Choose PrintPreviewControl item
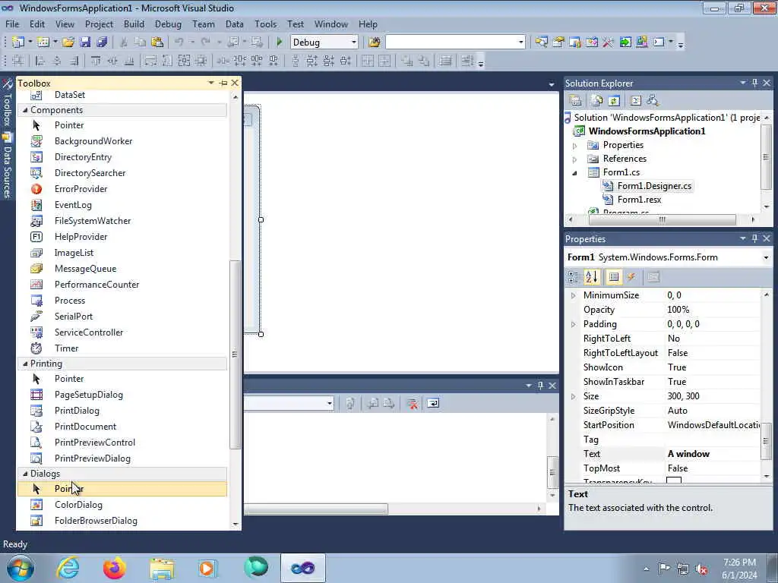Viewport: 778px width, 583px height. 95,443
